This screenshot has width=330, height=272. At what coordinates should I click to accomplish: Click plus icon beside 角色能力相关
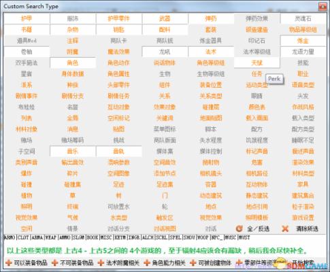click(147, 262)
